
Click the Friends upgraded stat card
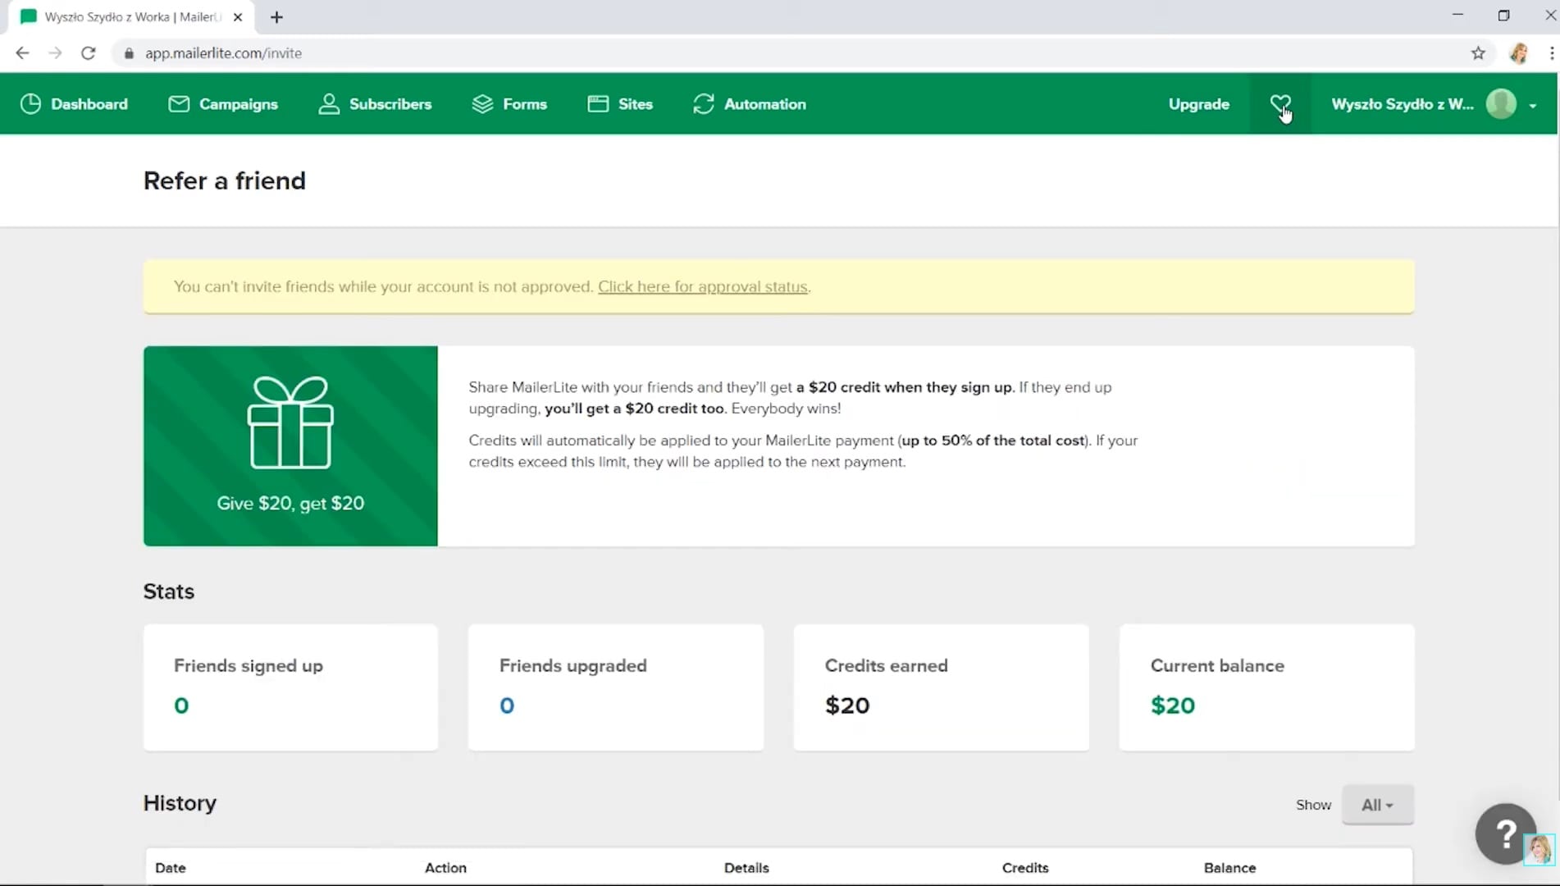[x=616, y=687]
